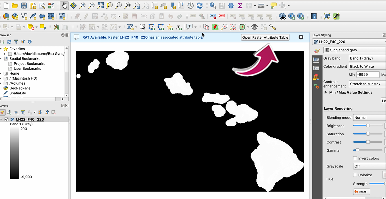Activate the Zoom In tool
This screenshot has height=199, width=386.
(x=83, y=5)
